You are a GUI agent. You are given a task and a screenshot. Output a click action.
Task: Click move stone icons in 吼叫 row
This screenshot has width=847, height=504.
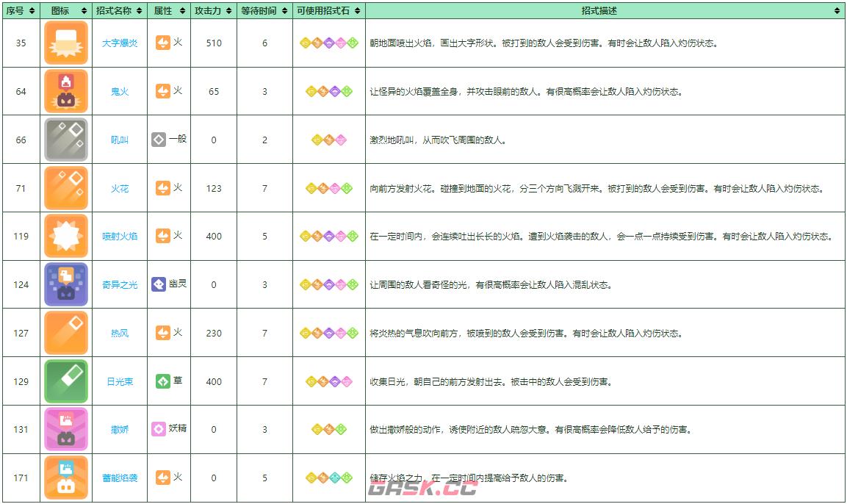pos(329,140)
